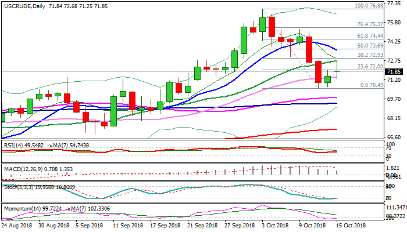Select the 100.0 Fibonacci level at 76.88
Image resolution: width=407 pixels, height=232 pixels.
pyautogui.click(x=368, y=5)
